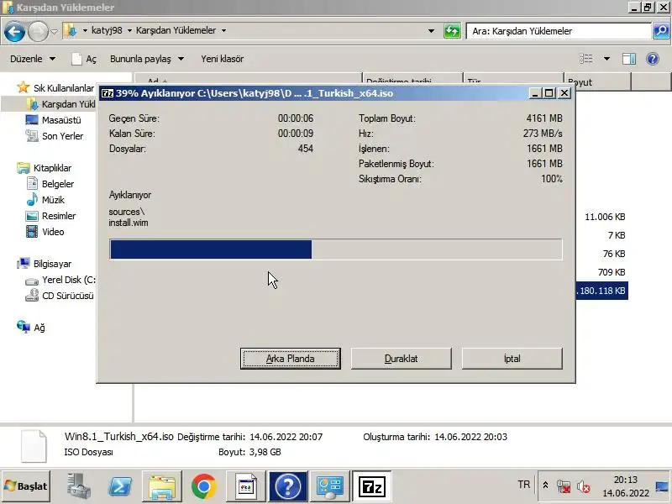This screenshot has width=672, height=504.
Task: Click the ISO file thumbnail in details pane
Action: pos(34,446)
